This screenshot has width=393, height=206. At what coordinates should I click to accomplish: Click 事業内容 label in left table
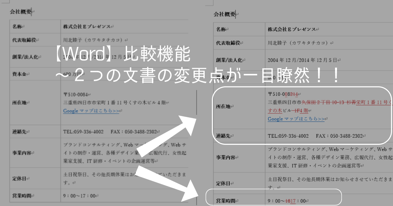coord(22,153)
